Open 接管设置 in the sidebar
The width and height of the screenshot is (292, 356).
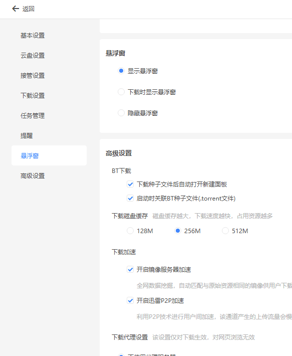33,75
